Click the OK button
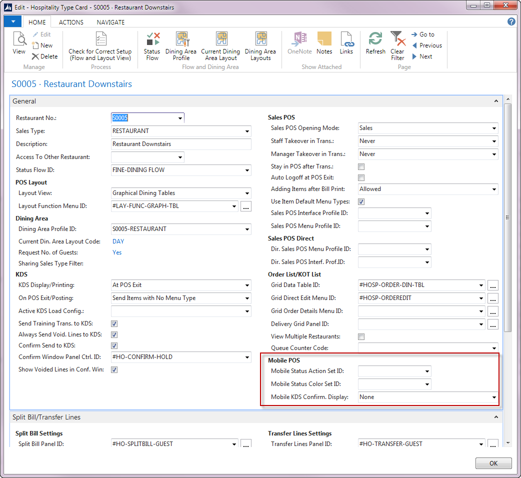 (x=493, y=463)
